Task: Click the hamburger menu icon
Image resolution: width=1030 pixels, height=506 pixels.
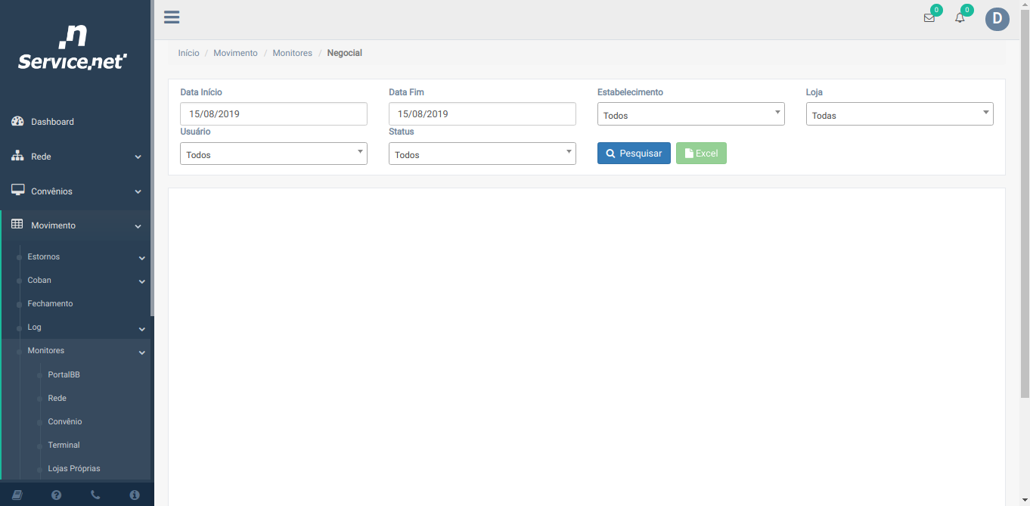Action: (x=172, y=17)
